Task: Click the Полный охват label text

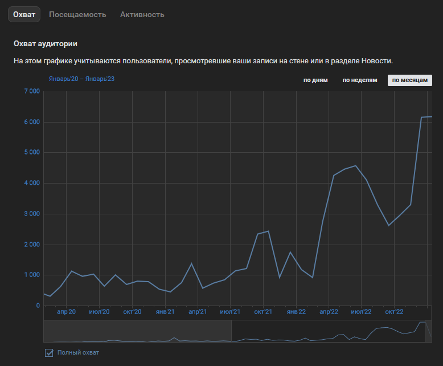Action: (78, 352)
